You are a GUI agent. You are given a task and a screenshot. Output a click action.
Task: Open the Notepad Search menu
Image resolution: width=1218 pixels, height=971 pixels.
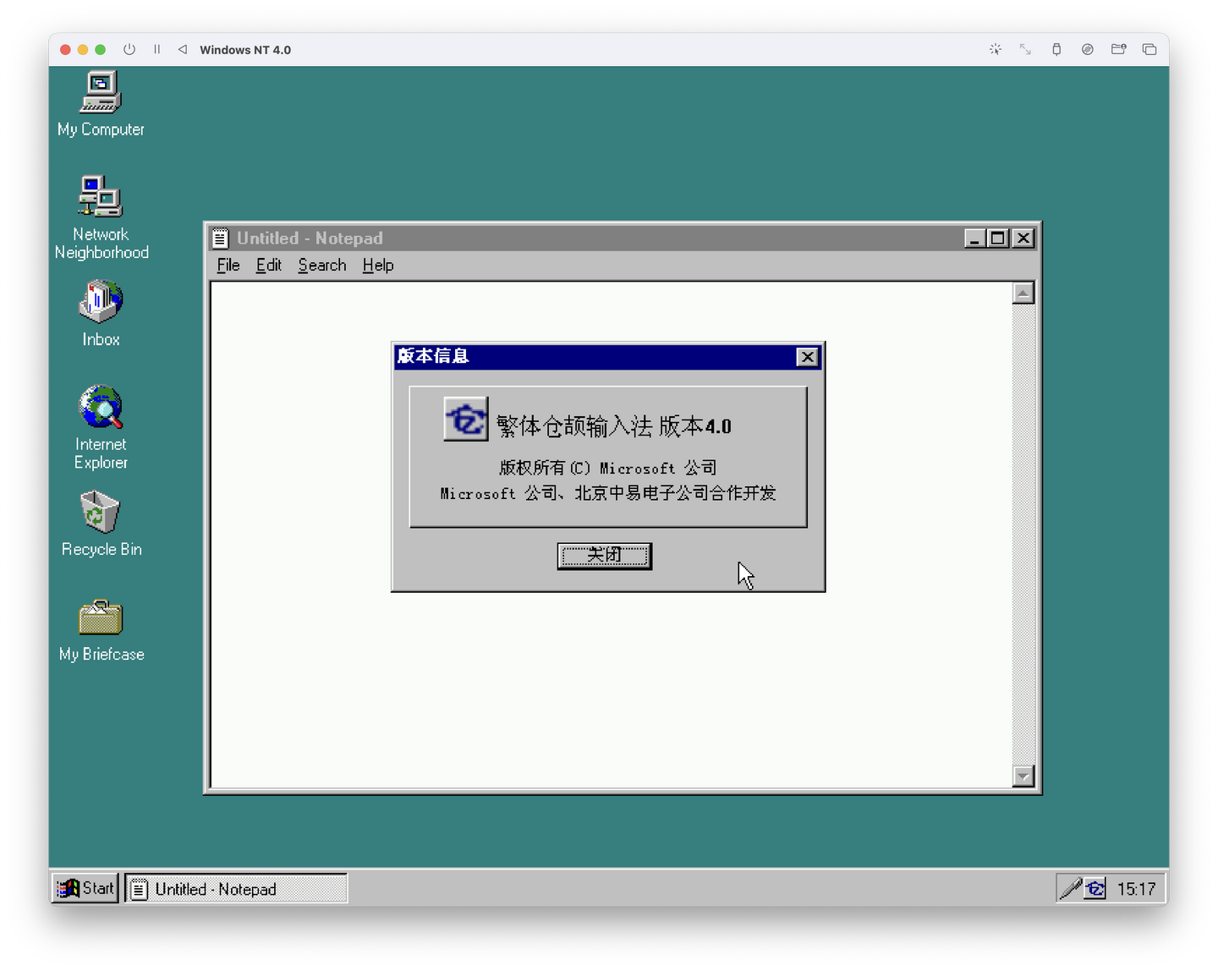coord(322,266)
